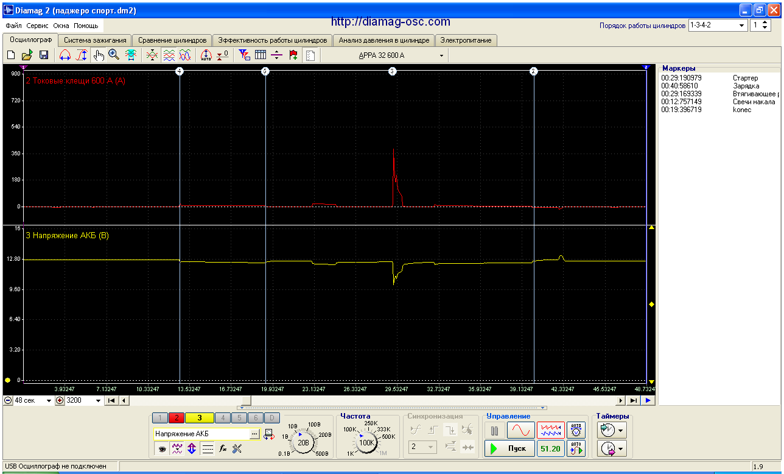Click the zoom in plus icon

60,401
